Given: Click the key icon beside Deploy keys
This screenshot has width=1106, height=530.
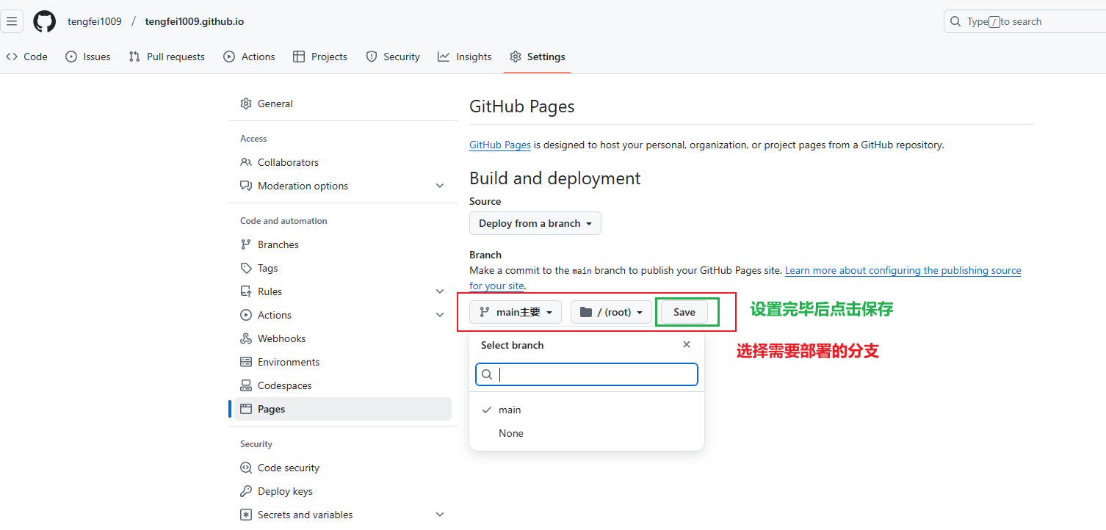Looking at the screenshot, I should coord(246,491).
